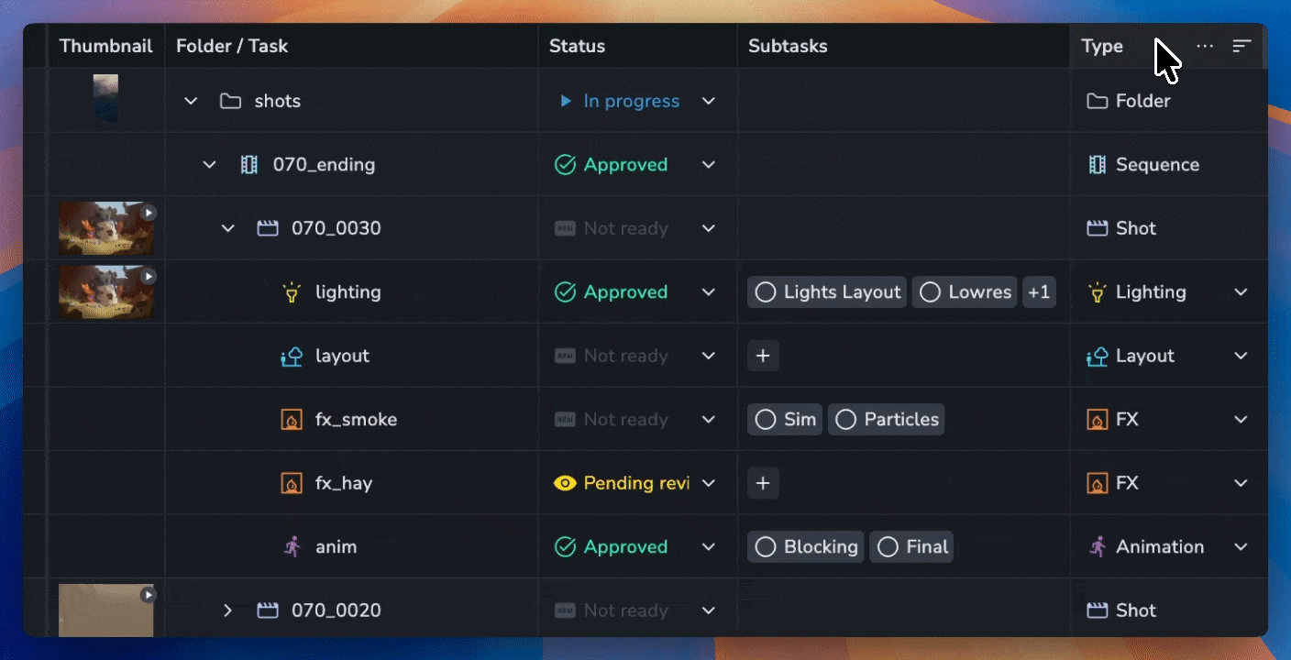Toggle the Lights Layout subtask circle
1291x660 pixels.
coord(766,292)
